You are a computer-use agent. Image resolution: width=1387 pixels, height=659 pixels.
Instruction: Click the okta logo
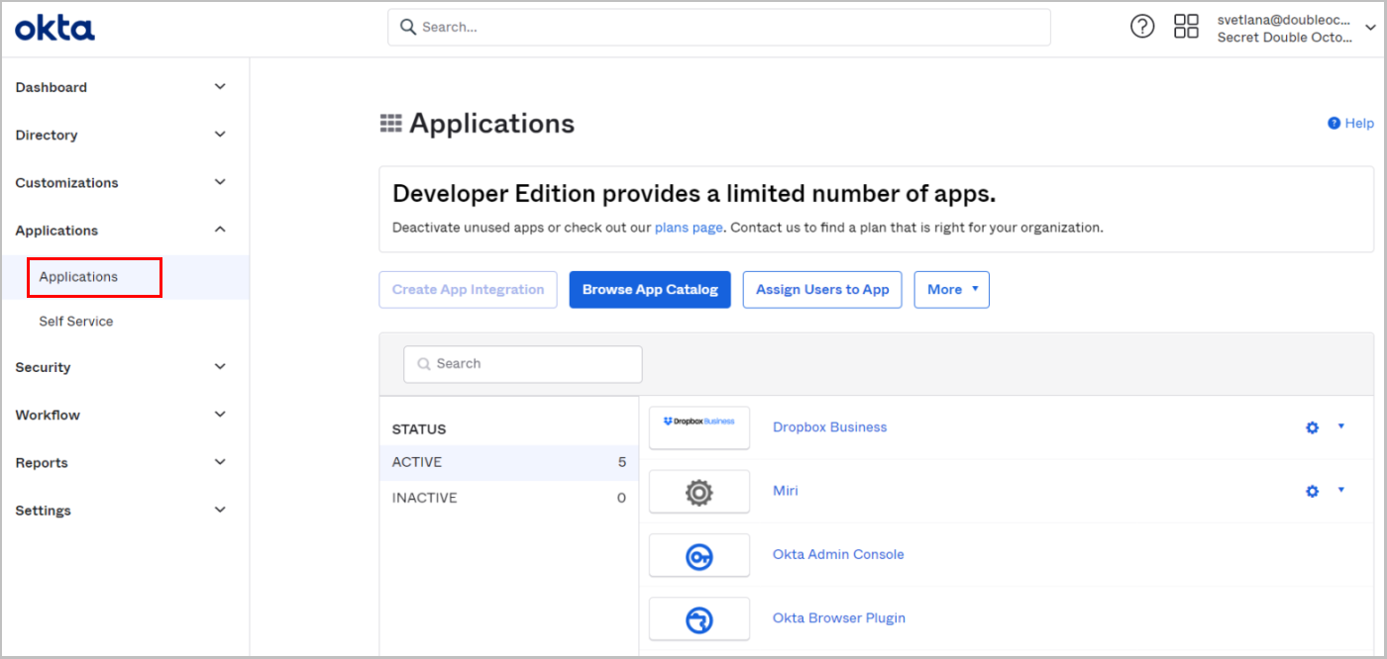pyautogui.click(x=54, y=27)
